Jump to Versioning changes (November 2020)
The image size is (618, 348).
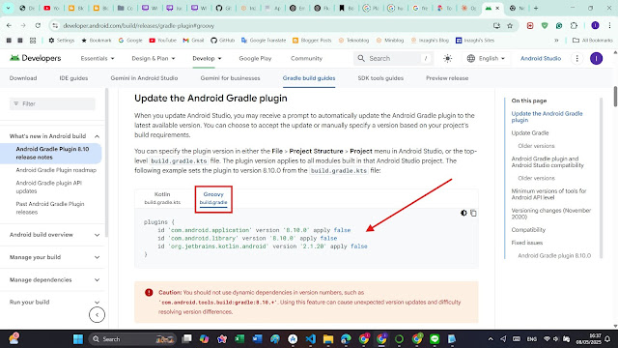click(551, 214)
